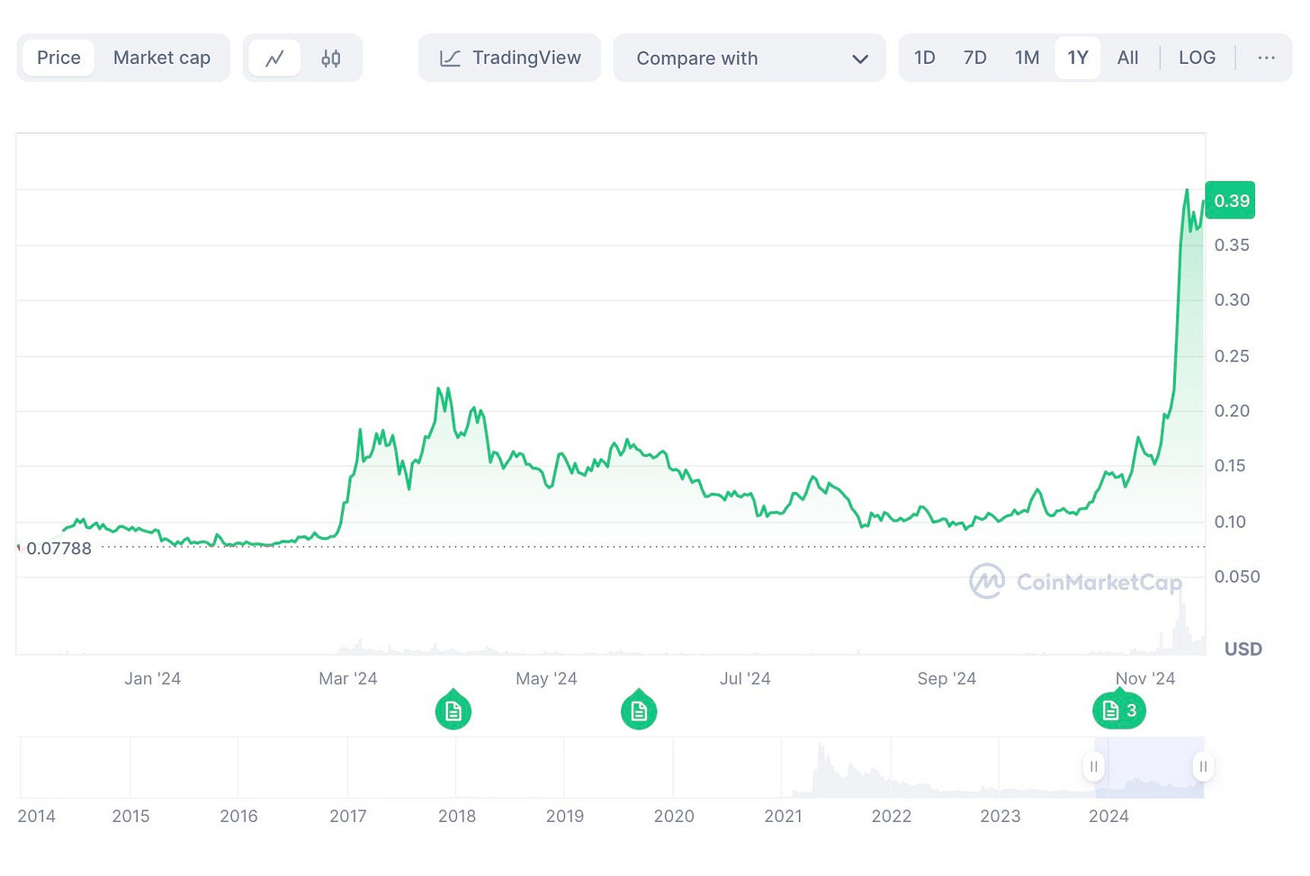Click the 0.10 y-axis label

coord(1232,522)
